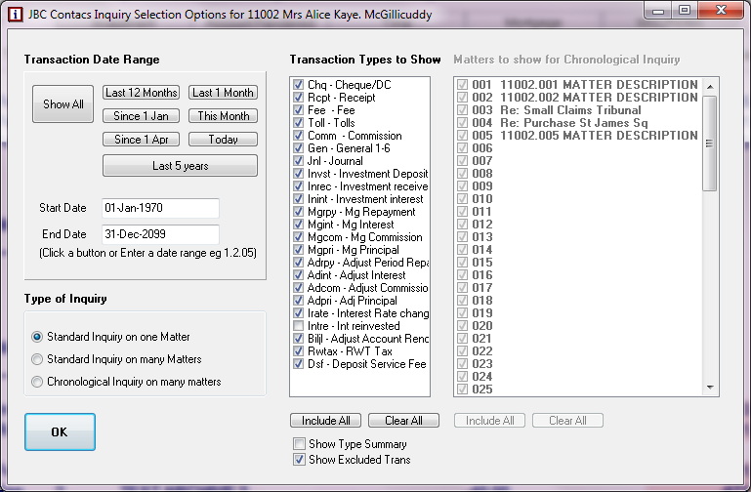The width and height of the screenshot is (751, 492).
Task: Select Standard Inquiry on one Matter
Action: pos(38,337)
